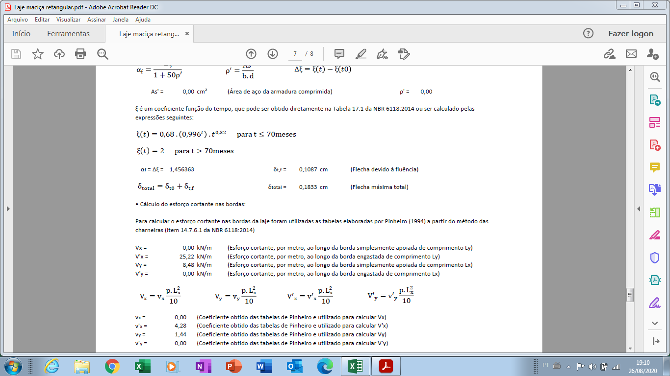Switch to the Ferramentas tab
Image resolution: width=670 pixels, height=376 pixels.
pos(68,34)
